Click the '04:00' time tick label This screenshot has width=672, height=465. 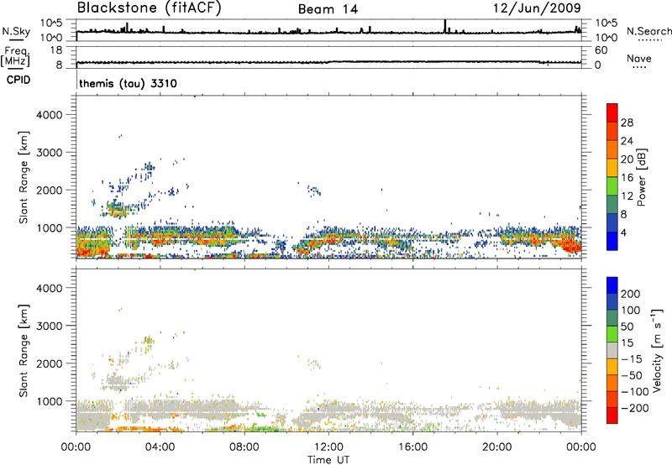pyautogui.click(x=160, y=447)
